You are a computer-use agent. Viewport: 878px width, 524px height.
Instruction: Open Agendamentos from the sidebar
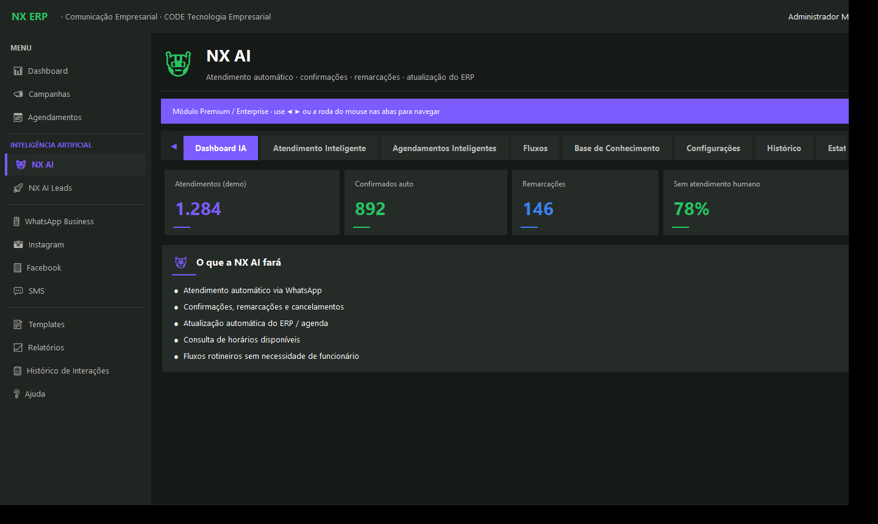click(x=76, y=118)
